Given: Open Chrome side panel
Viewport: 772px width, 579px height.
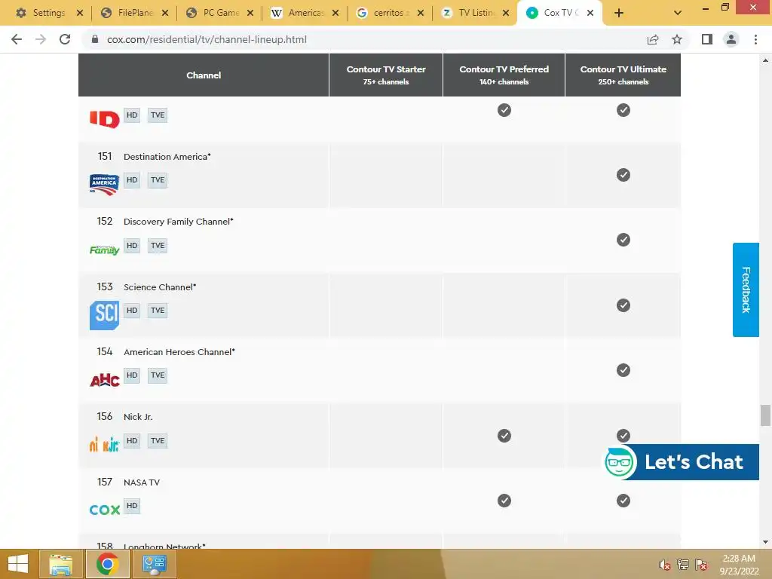Looking at the screenshot, I should [x=707, y=39].
